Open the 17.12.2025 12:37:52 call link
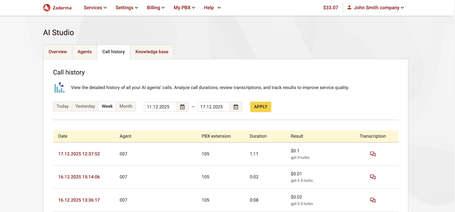 [x=79, y=154]
